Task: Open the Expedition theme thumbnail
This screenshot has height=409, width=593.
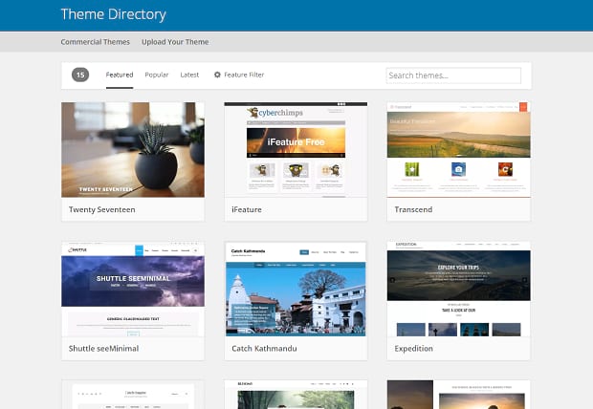Action: (x=459, y=290)
